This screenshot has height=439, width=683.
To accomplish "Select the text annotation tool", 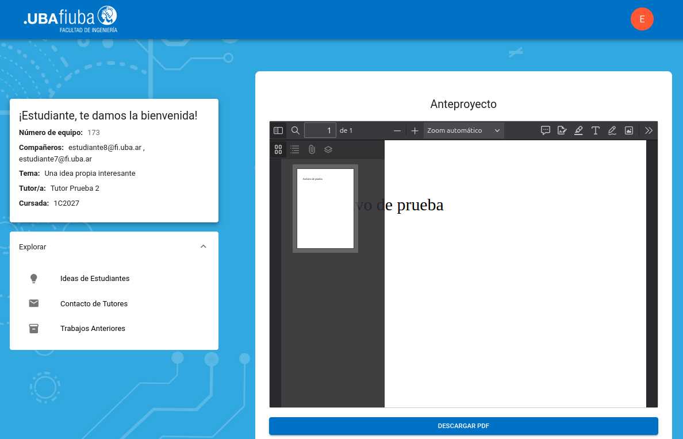I will (x=596, y=130).
